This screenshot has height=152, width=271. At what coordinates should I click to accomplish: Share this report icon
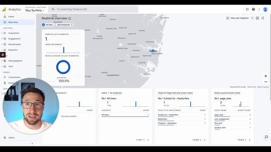click(263, 18)
